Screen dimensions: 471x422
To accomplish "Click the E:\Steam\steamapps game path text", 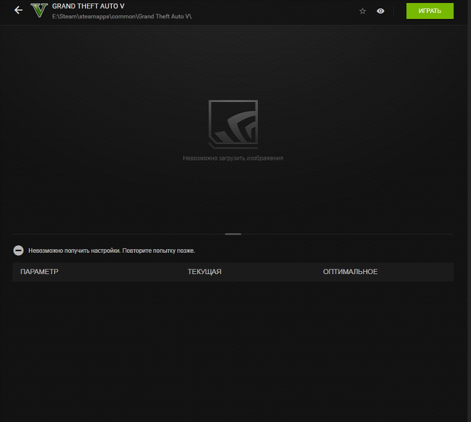I will tap(122, 17).
